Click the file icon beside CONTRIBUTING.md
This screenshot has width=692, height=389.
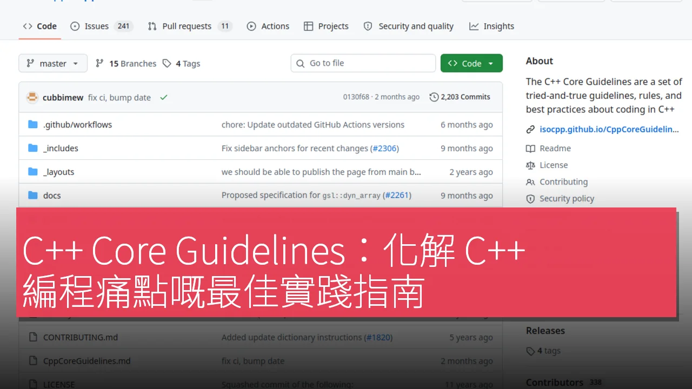[x=33, y=337]
